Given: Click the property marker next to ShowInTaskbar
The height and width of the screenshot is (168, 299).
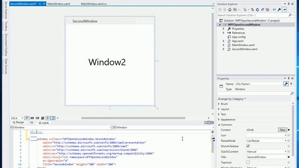Looking at the screenshot, I should (x=289, y=146).
